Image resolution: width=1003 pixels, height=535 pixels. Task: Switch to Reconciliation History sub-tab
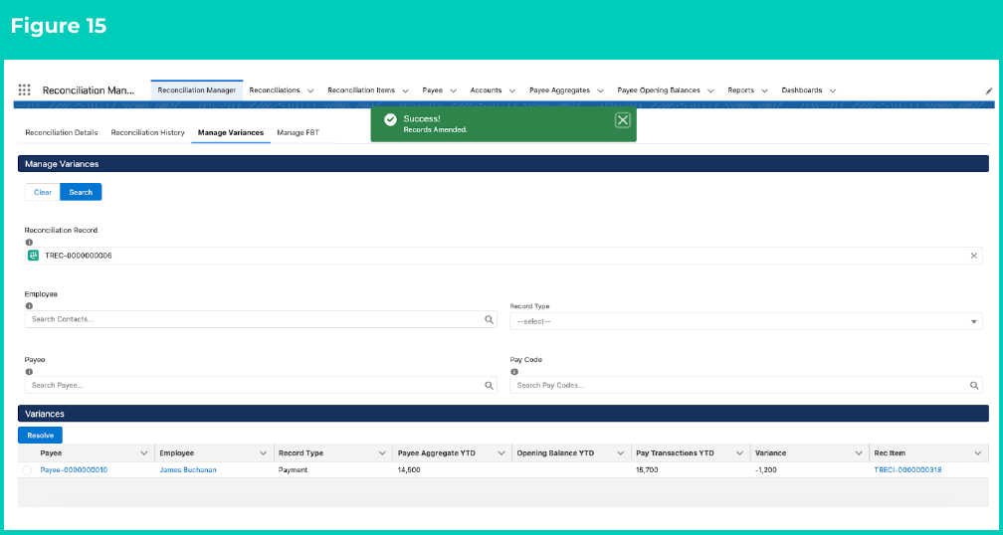click(x=147, y=132)
